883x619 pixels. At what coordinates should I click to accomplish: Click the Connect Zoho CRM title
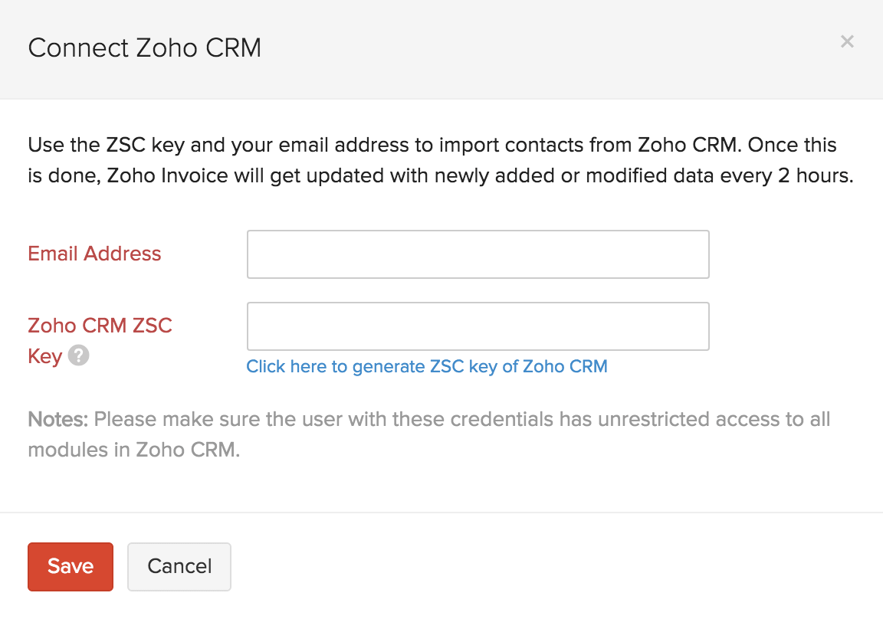(x=145, y=47)
